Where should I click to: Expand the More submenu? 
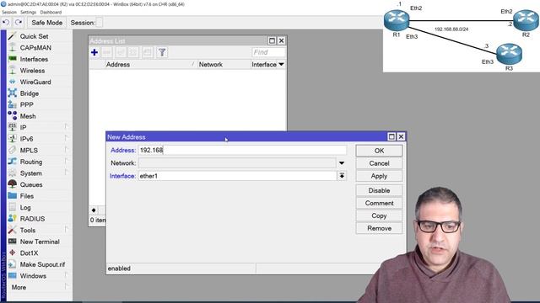(x=19, y=287)
